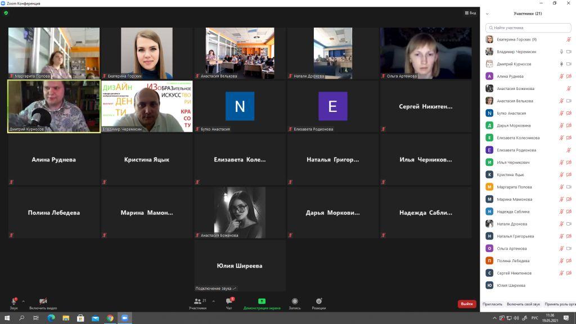Open Chrome from the Windows taskbar
The height and width of the screenshot is (324, 576).
[x=110, y=318]
